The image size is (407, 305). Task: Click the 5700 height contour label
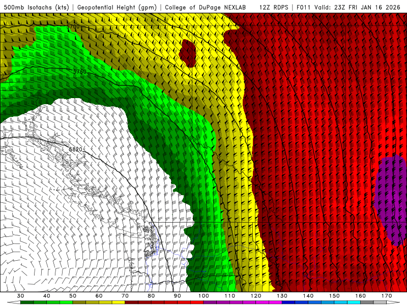click(x=73, y=26)
